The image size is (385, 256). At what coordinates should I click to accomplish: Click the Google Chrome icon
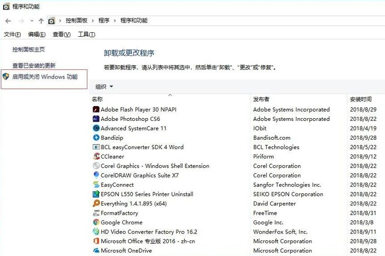(96, 222)
